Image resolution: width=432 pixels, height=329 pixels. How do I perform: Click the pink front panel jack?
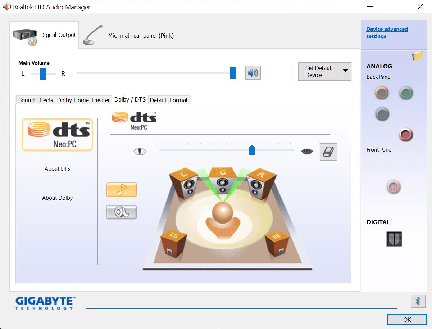coord(394,187)
